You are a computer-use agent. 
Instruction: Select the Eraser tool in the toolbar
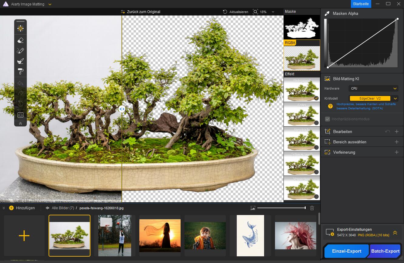pyautogui.click(x=20, y=40)
